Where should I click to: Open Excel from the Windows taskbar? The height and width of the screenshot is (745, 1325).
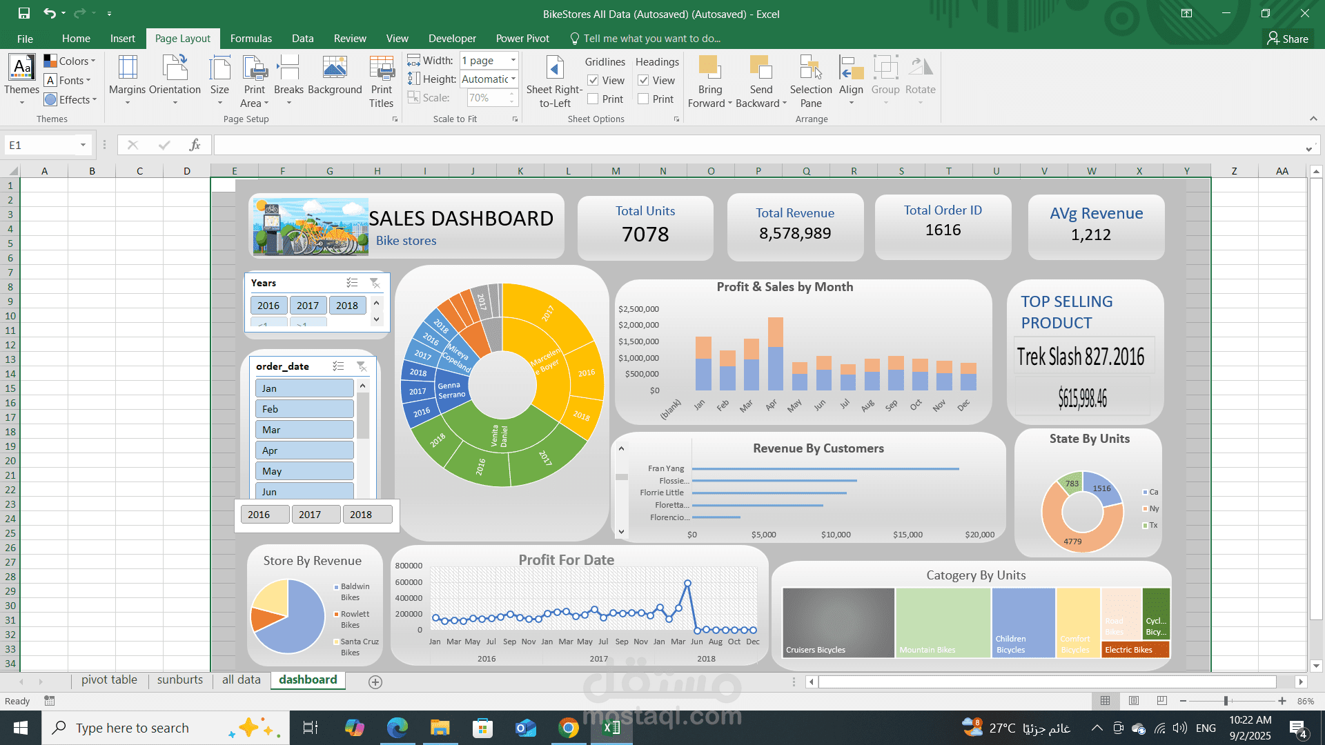click(611, 728)
